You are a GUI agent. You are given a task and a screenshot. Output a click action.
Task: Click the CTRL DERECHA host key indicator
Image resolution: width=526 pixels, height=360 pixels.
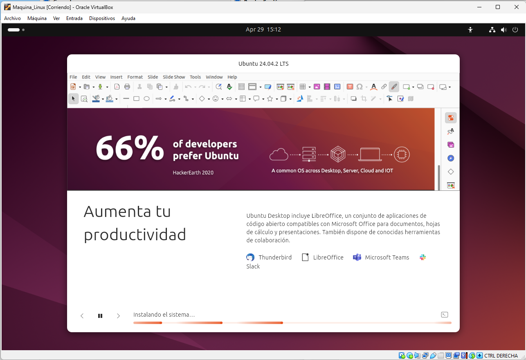(501, 356)
